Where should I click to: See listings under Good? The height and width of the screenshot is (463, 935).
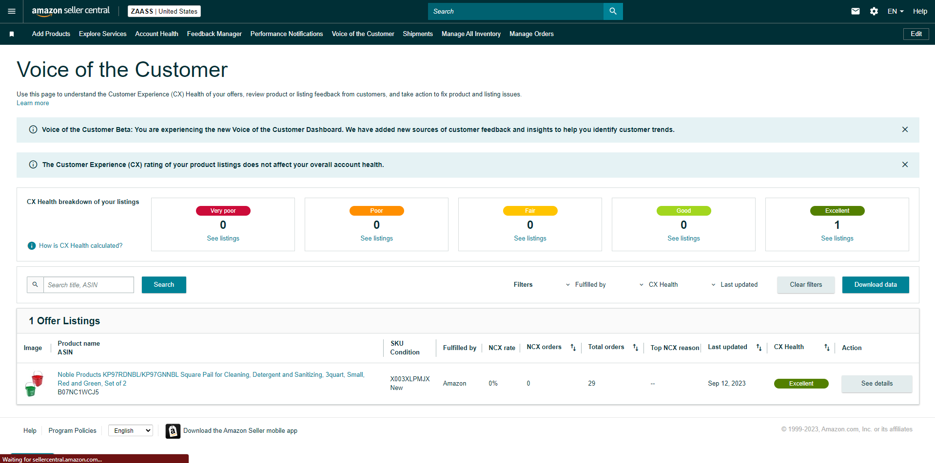pyautogui.click(x=684, y=239)
